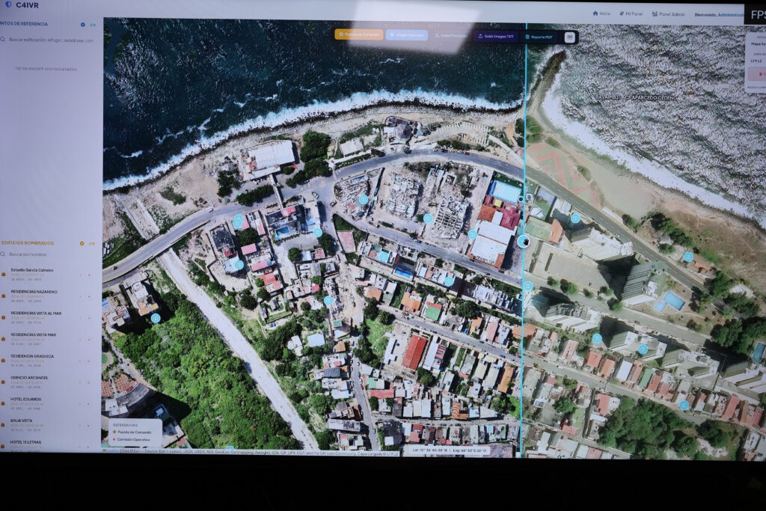Click the Lat/Lng coordinates readout
This screenshot has height=511, width=766.
pyautogui.click(x=450, y=450)
